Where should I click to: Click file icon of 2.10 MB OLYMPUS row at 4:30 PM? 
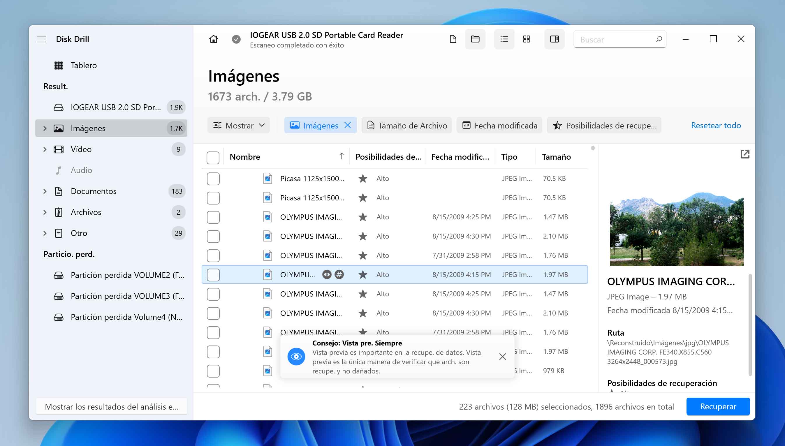coord(267,236)
